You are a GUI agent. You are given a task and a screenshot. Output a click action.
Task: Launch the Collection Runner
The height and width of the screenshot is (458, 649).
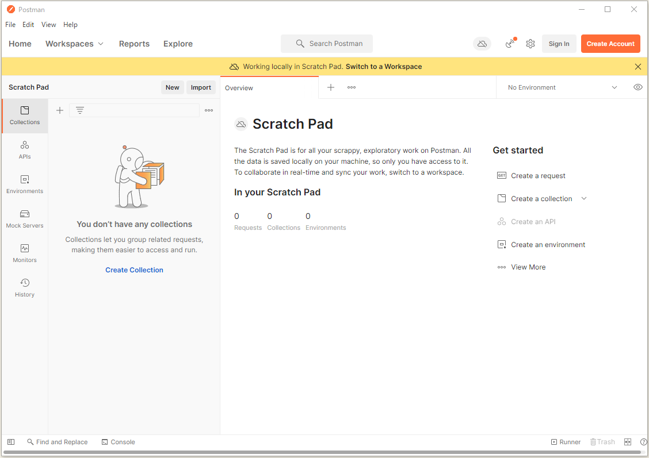pos(566,441)
